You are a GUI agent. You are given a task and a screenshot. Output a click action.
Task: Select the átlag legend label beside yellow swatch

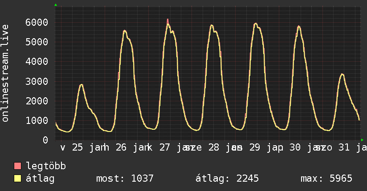pyautogui.click(x=40, y=179)
